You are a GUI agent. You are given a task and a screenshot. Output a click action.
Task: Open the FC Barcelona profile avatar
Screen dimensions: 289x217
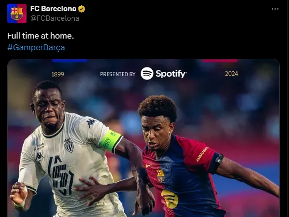[x=17, y=14]
